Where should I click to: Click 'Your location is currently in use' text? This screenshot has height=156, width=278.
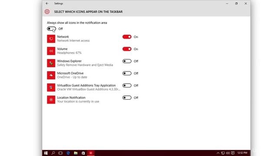tap(78, 101)
